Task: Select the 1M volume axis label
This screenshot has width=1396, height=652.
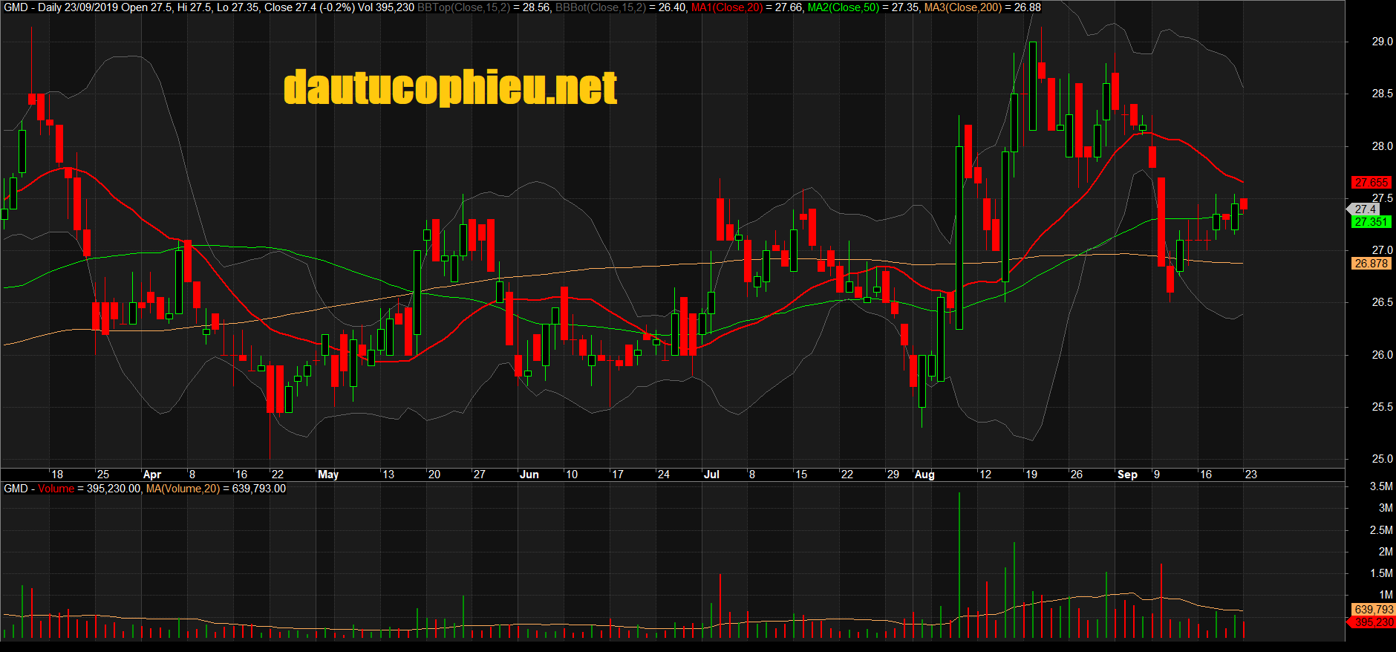Action: coord(1386,595)
